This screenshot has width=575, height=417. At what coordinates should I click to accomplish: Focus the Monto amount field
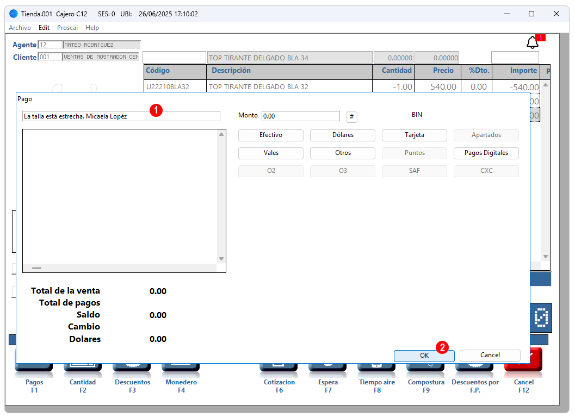point(301,116)
